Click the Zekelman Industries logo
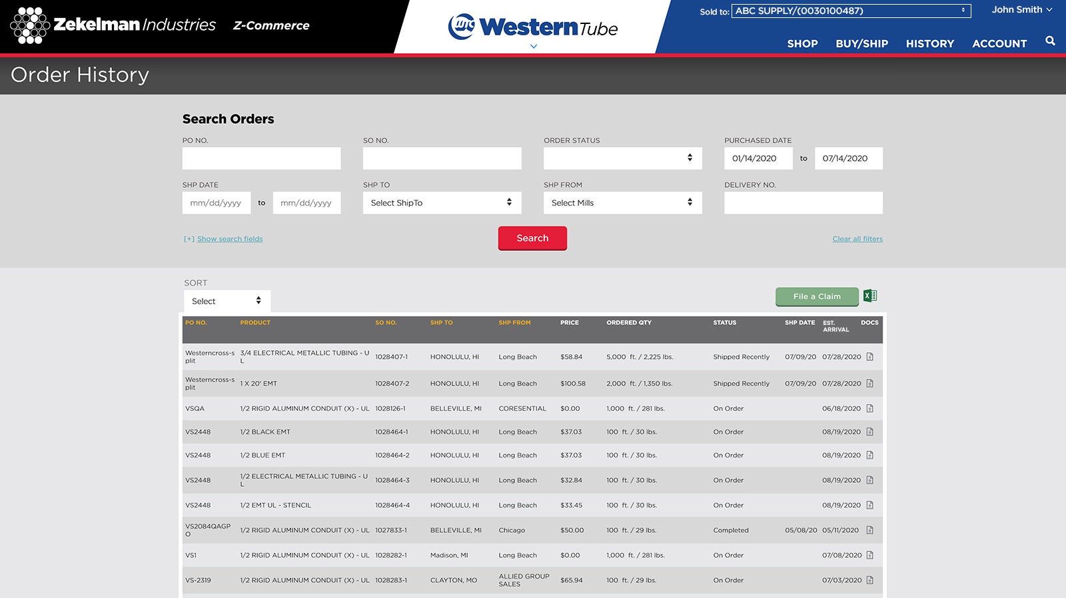The height and width of the screenshot is (598, 1066). coord(113,25)
